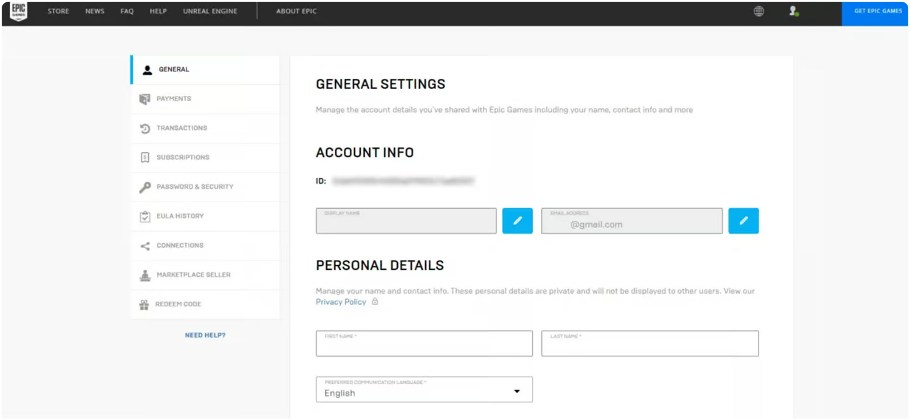This screenshot has height=419, width=910.
Task: Go to the Connections section
Action: coord(205,246)
